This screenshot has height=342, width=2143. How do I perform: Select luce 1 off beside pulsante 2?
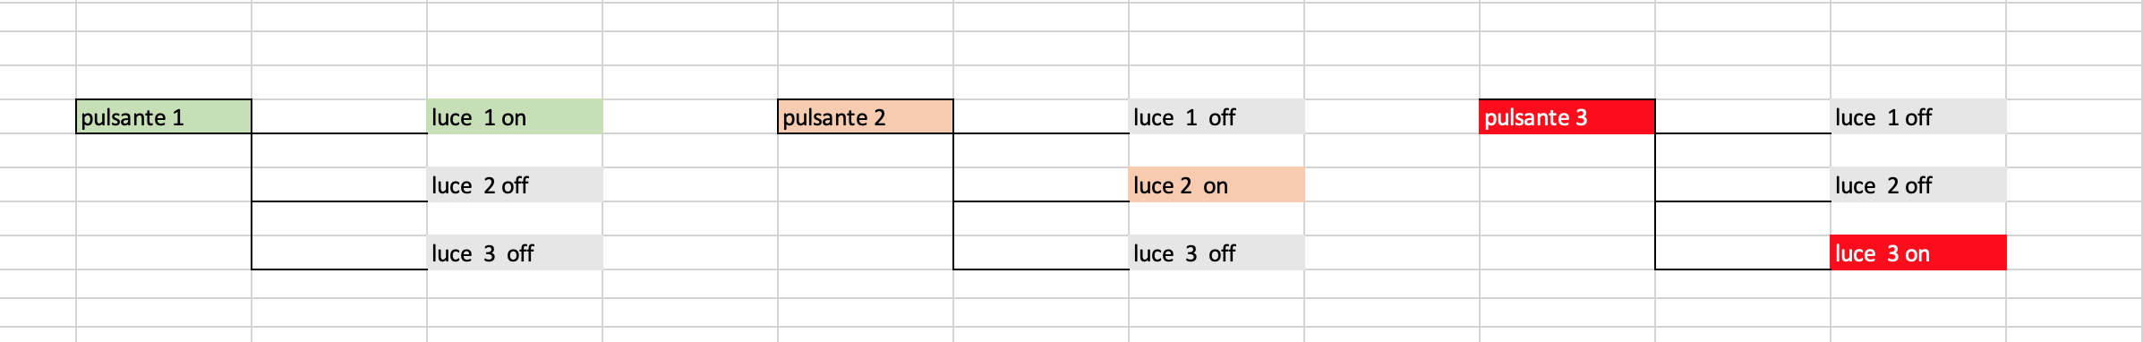click(1217, 116)
